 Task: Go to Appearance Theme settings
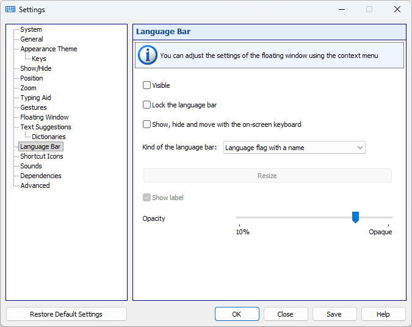click(49, 49)
